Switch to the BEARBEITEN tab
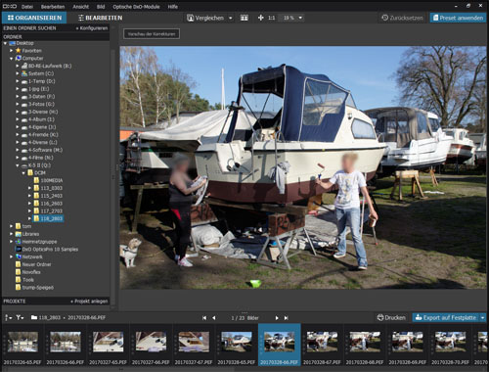Viewport: 489px width, 372px height. (x=101, y=18)
